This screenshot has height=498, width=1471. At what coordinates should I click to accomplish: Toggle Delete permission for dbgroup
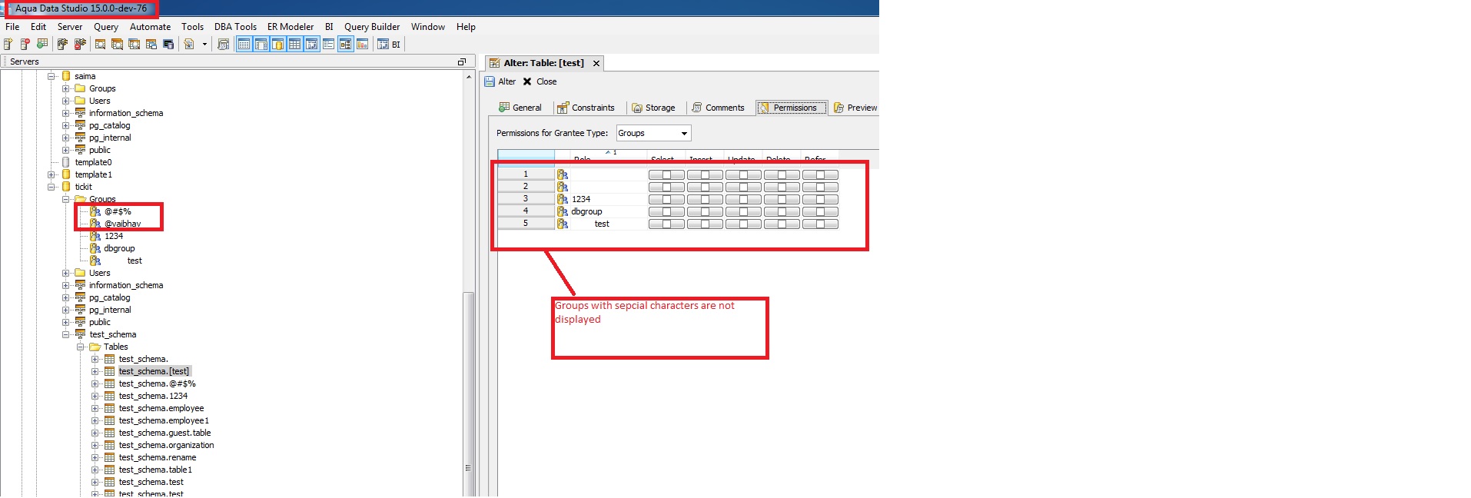tap(782, 211)
